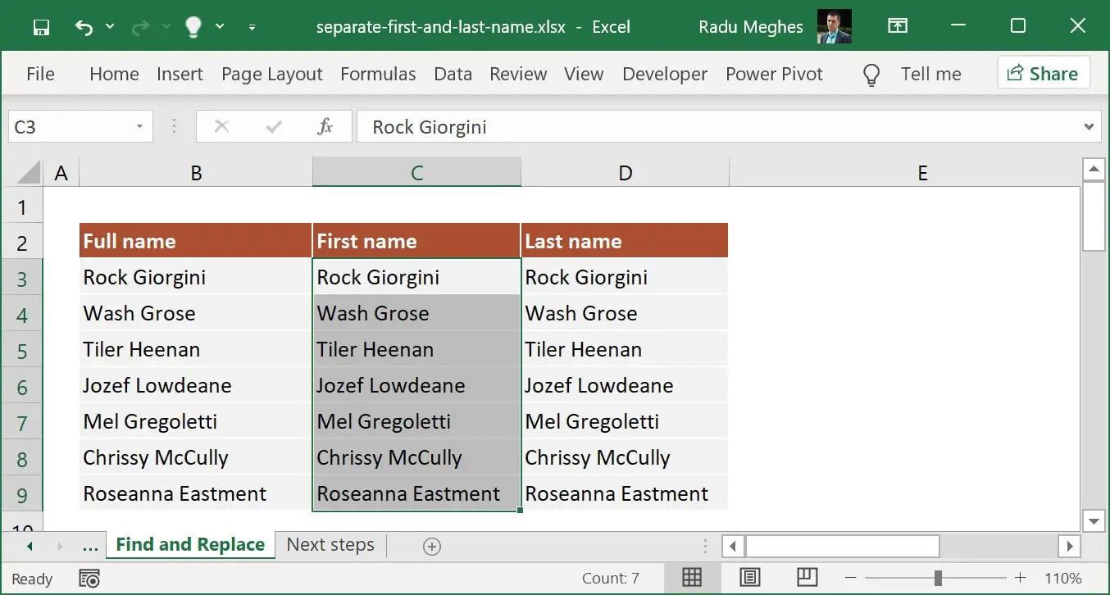Open the Share pane

tap(1044, 73)
